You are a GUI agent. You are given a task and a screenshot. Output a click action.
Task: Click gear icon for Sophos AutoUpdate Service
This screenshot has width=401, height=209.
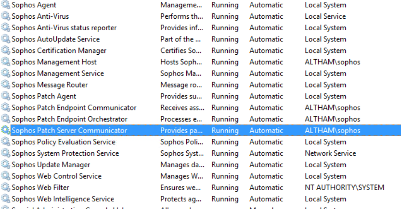[x=5, y=39]
